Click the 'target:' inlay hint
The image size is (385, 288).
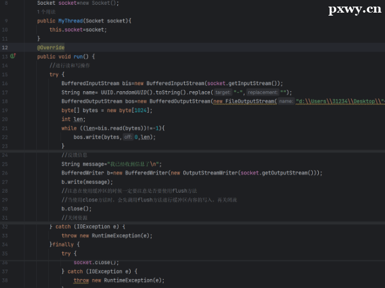coord(223,92)
